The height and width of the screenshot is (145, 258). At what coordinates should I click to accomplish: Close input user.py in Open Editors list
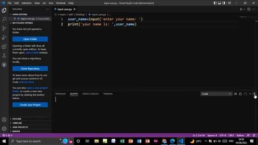tap(15, 19)
